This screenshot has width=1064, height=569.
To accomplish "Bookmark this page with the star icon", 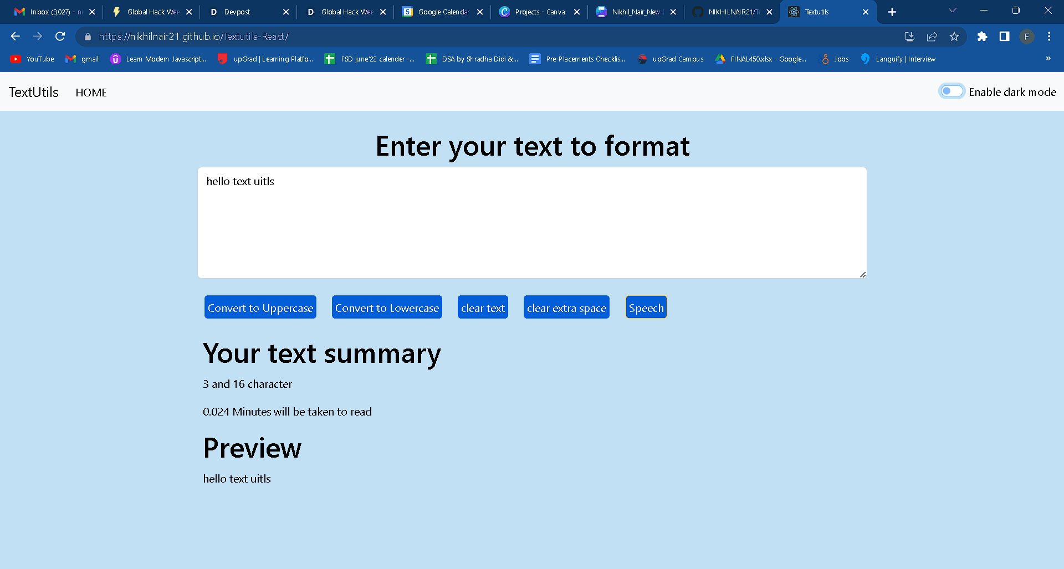I will click(954, 37).
